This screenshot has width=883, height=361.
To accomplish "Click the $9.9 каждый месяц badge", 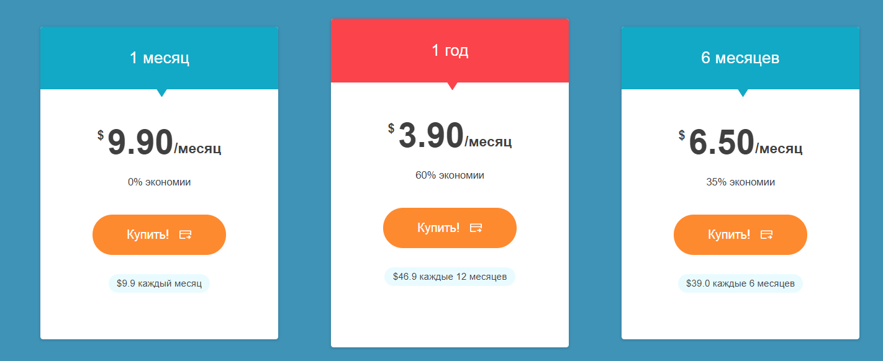I will click(x=160, y=283).
